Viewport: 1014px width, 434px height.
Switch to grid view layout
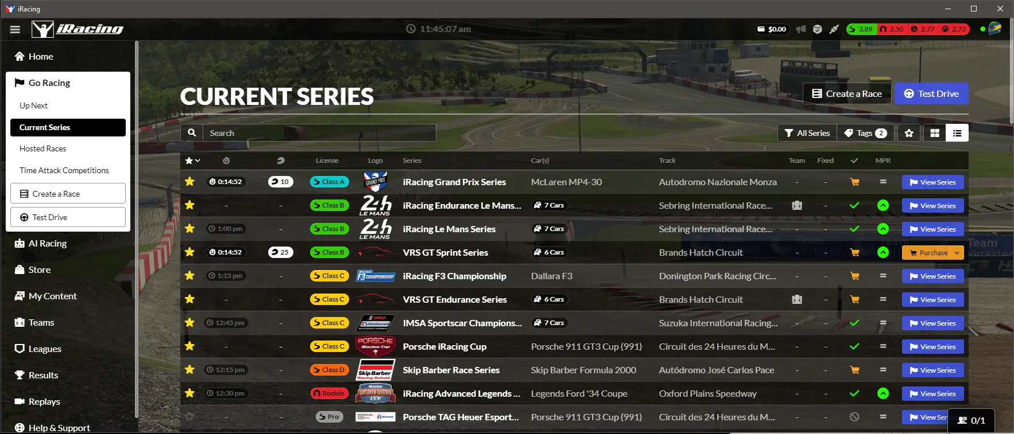tap(935, 133)
